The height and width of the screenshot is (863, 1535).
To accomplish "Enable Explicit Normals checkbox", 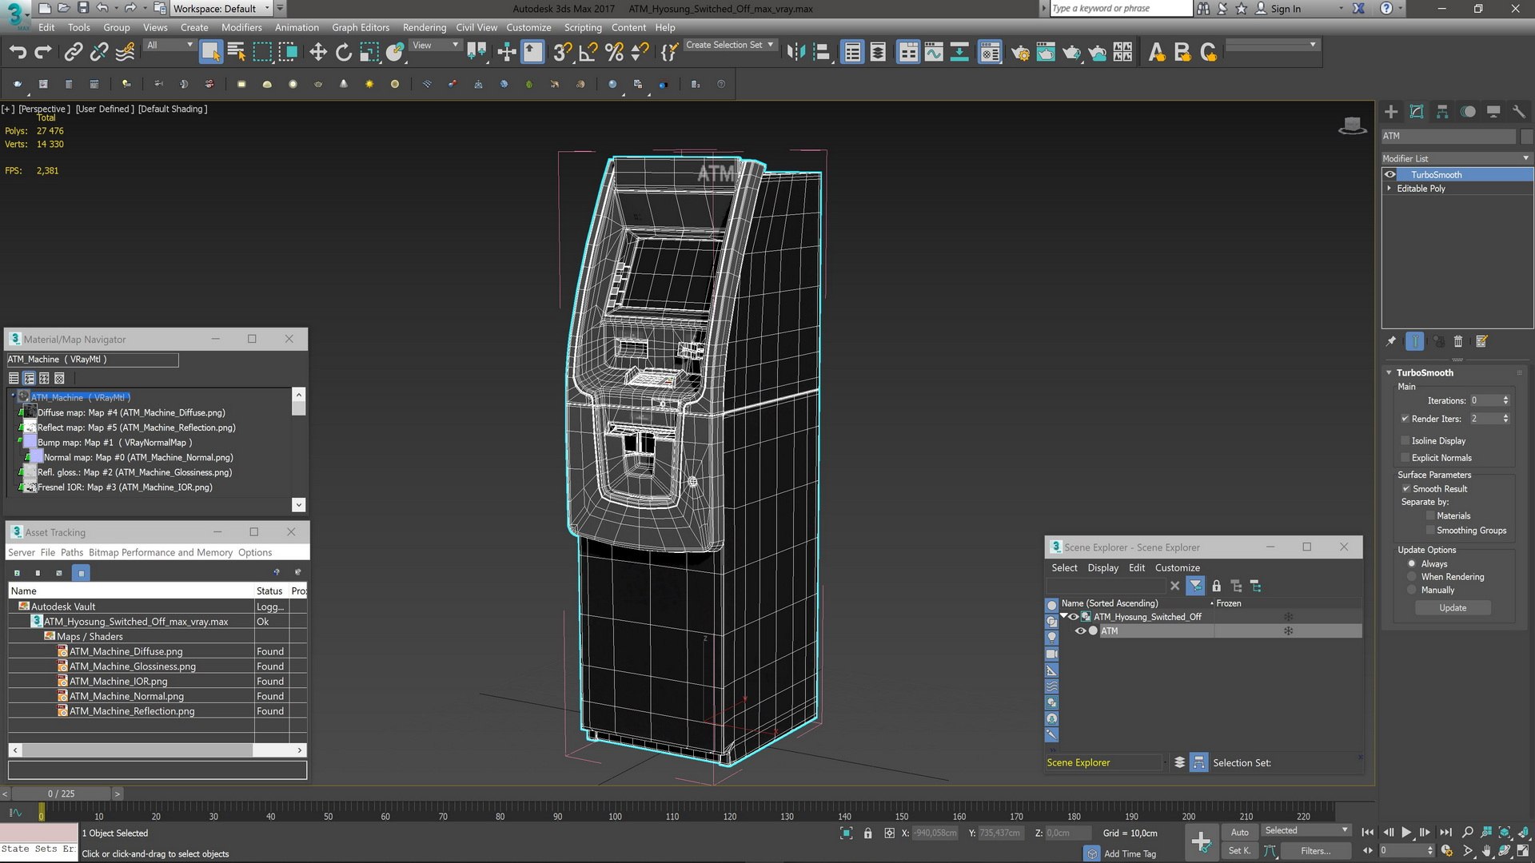I will pyautogui.click(x=1405, y=458).
